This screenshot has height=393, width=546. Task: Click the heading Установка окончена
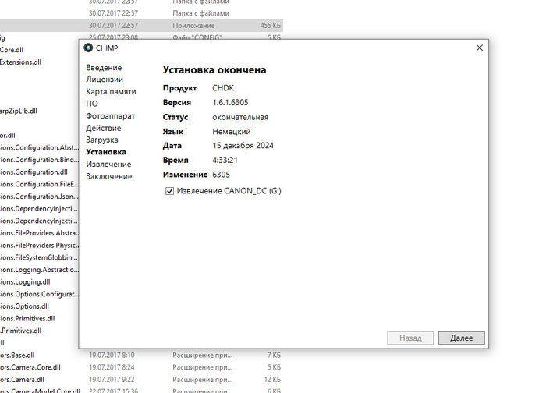pyautogui.click(x=214, y=70)
